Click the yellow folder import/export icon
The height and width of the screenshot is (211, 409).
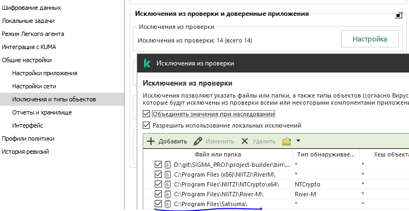(287, 142)
